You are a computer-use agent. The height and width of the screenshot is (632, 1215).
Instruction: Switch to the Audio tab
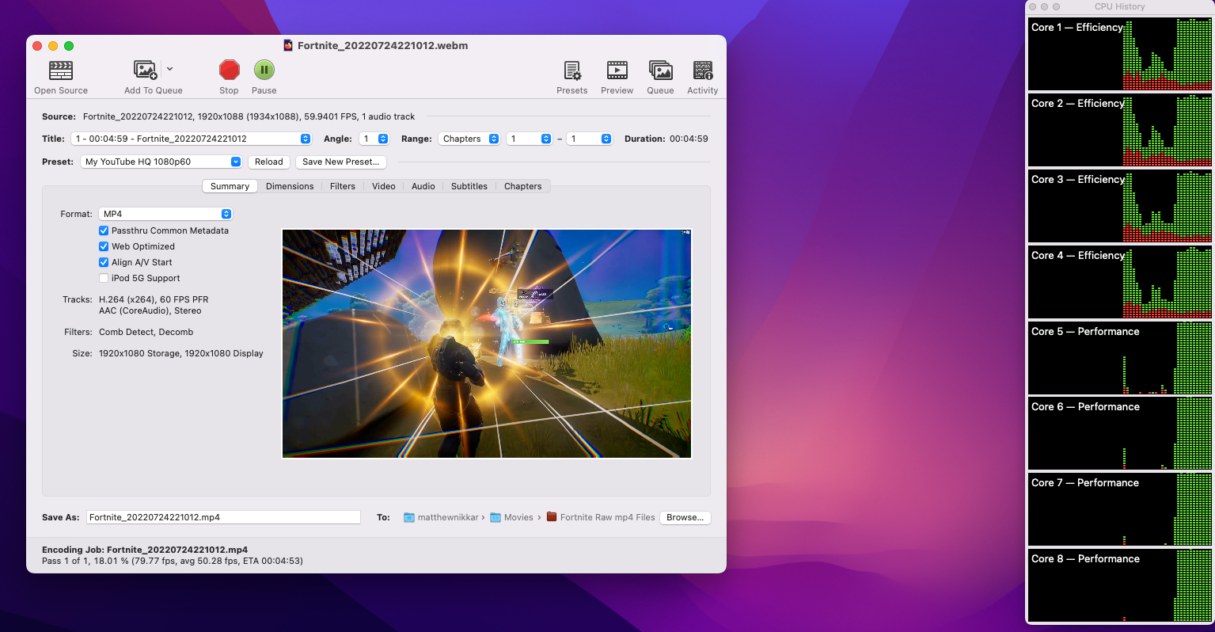pyautogui.click(x=423, y=186)
